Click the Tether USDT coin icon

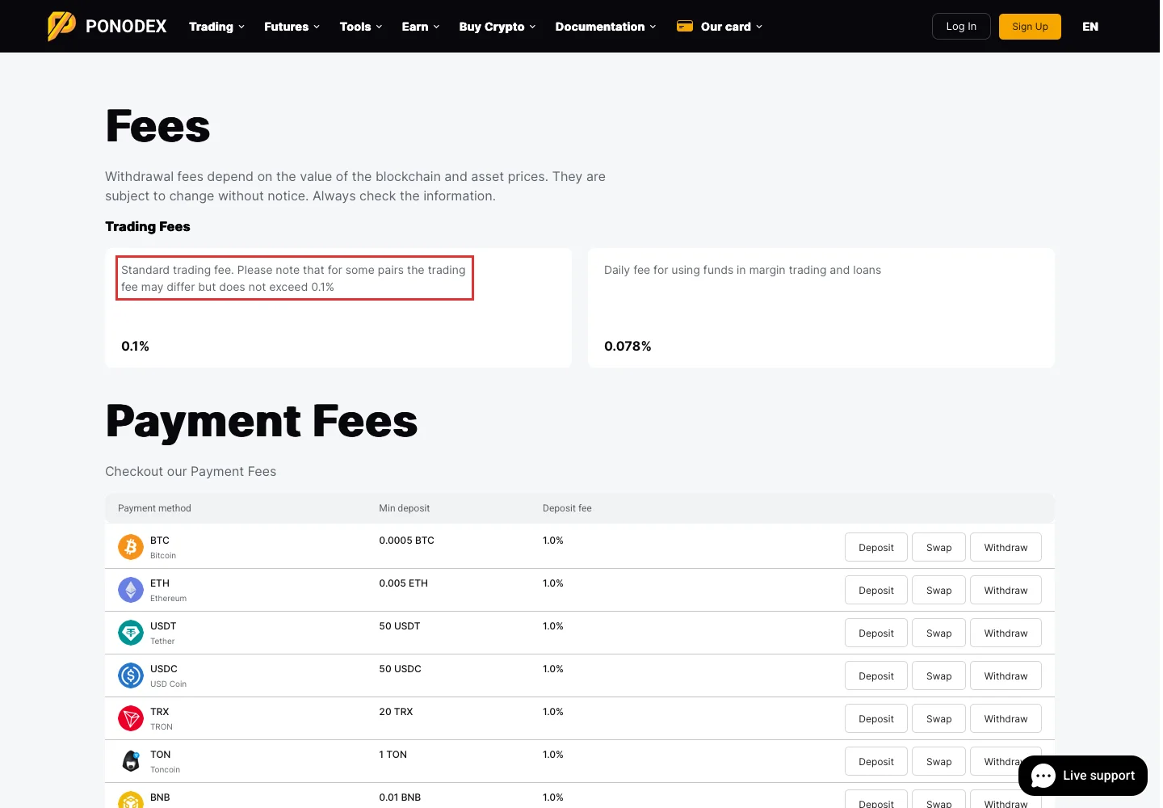click(x=131, y=633)
